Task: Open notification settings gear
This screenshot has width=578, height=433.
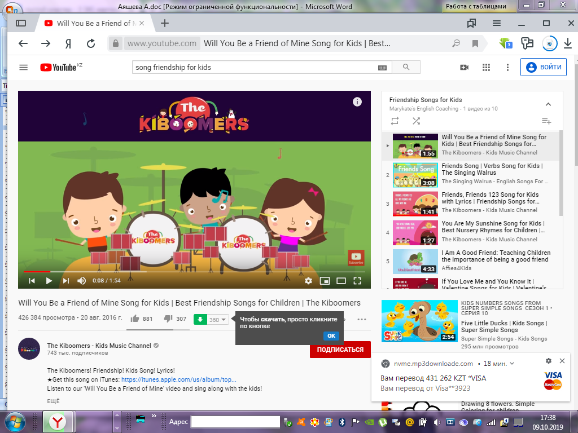Action: [x=549, y=361]
